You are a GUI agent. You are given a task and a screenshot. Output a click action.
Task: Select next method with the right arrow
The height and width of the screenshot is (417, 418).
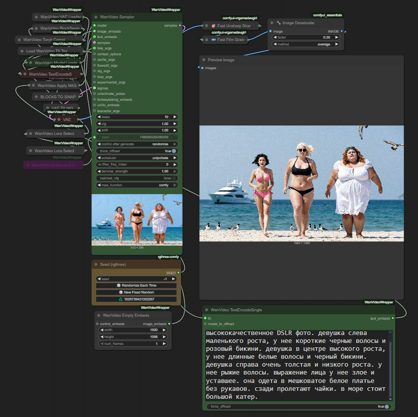tap(337, 44)
